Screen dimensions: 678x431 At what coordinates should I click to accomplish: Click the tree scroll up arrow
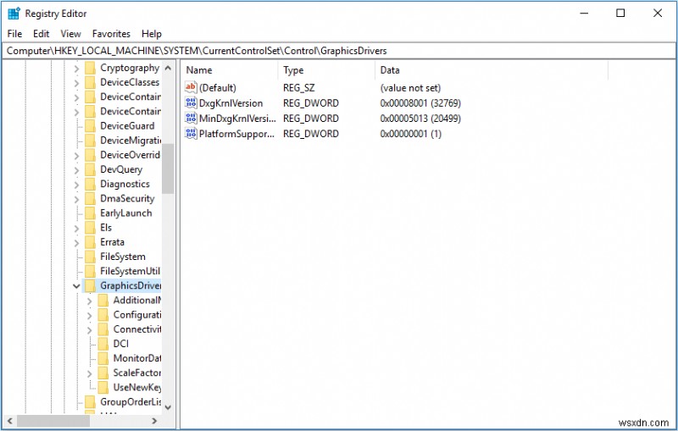point(168,68)
